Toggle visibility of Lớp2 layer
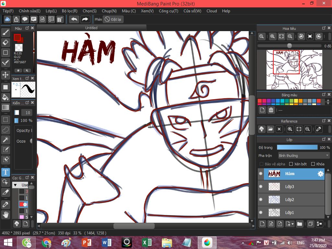The height and width of the screenshot is (249, 332). 261,199
